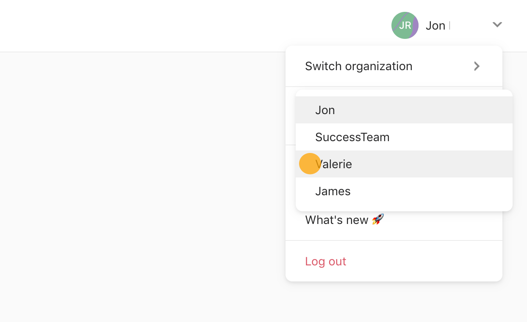Switch to the SuccessTeam organization
Image resolution: width=527 pixels, height=322 pixels.
point(404,137)
